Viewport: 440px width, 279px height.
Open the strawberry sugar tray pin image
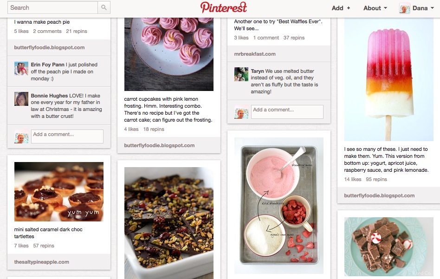pos(279,206)
